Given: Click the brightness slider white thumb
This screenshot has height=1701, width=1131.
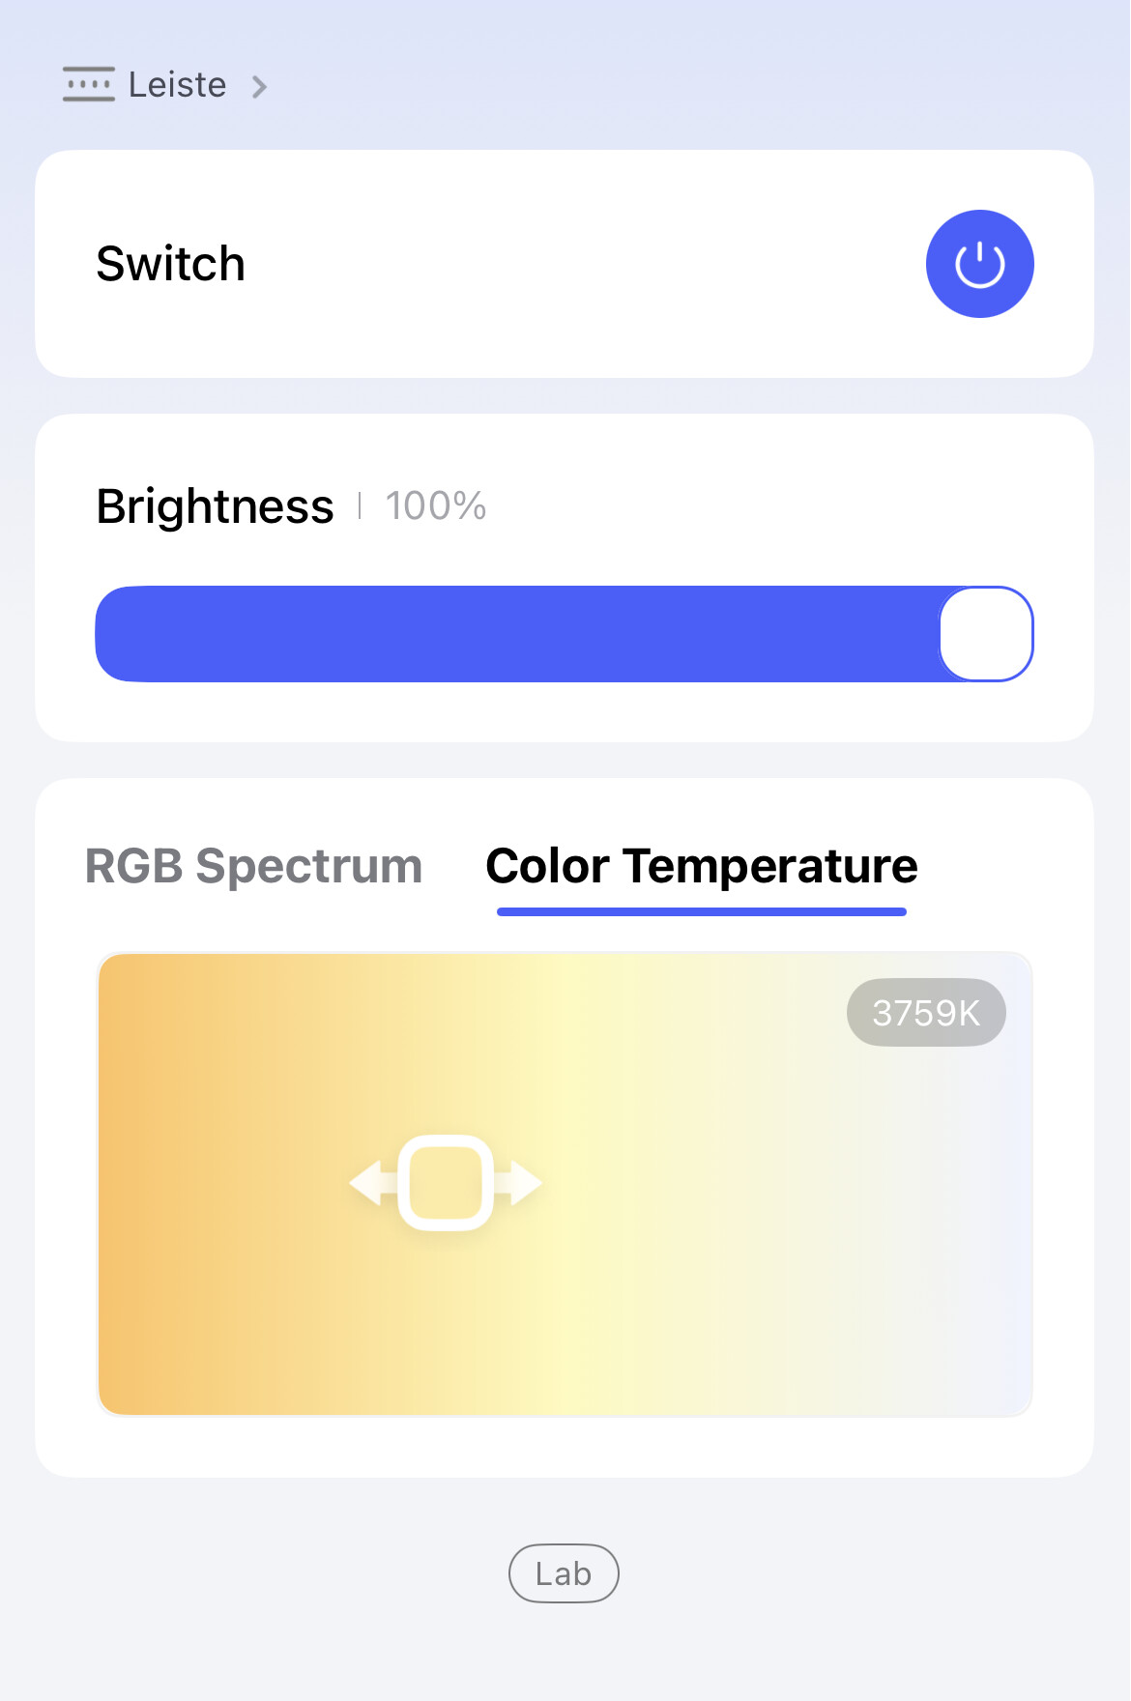Looking at the screenshot, I should coord(986,634).
